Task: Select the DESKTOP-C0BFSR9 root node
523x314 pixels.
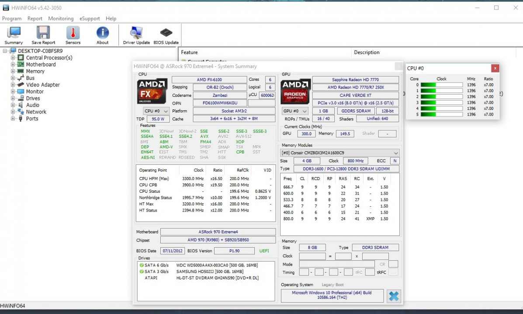Action: [40, 51]
